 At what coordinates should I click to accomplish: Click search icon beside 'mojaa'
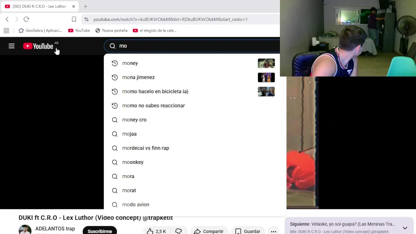115,134
